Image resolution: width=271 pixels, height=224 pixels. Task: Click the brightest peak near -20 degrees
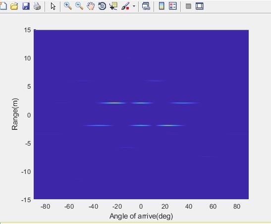tap(113, 103)
